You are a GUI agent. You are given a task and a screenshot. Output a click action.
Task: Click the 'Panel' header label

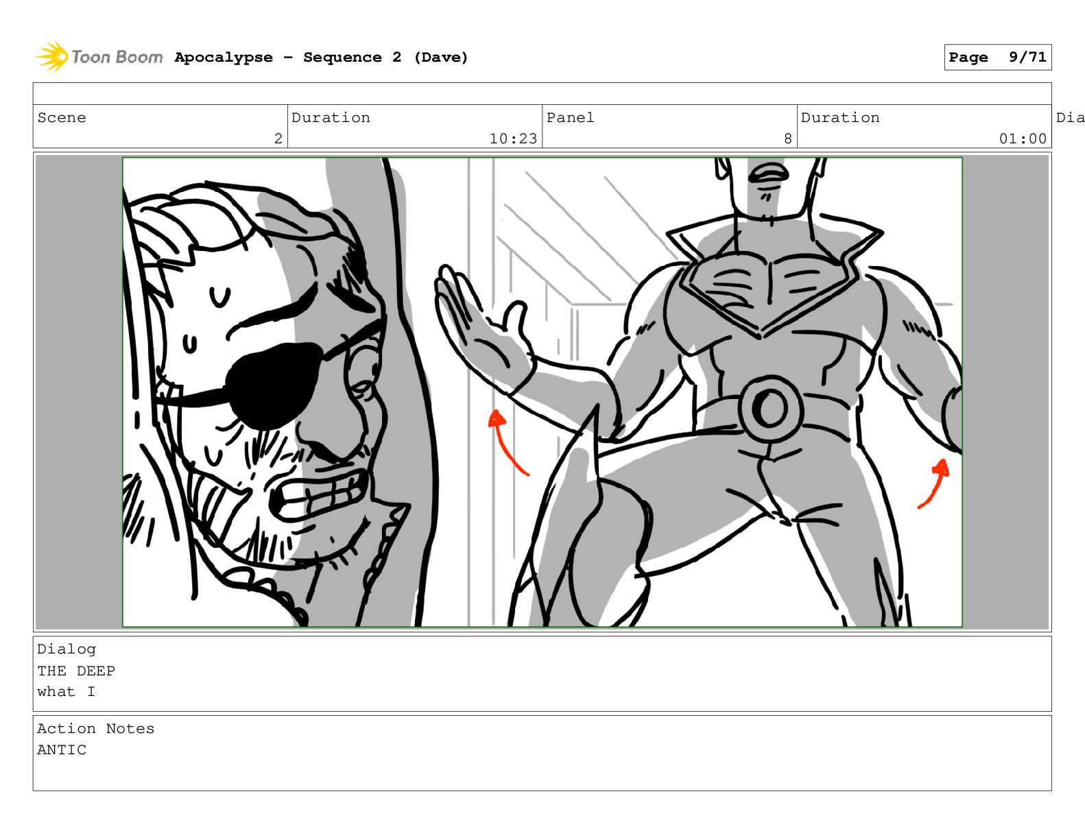[x=570, y=117]
